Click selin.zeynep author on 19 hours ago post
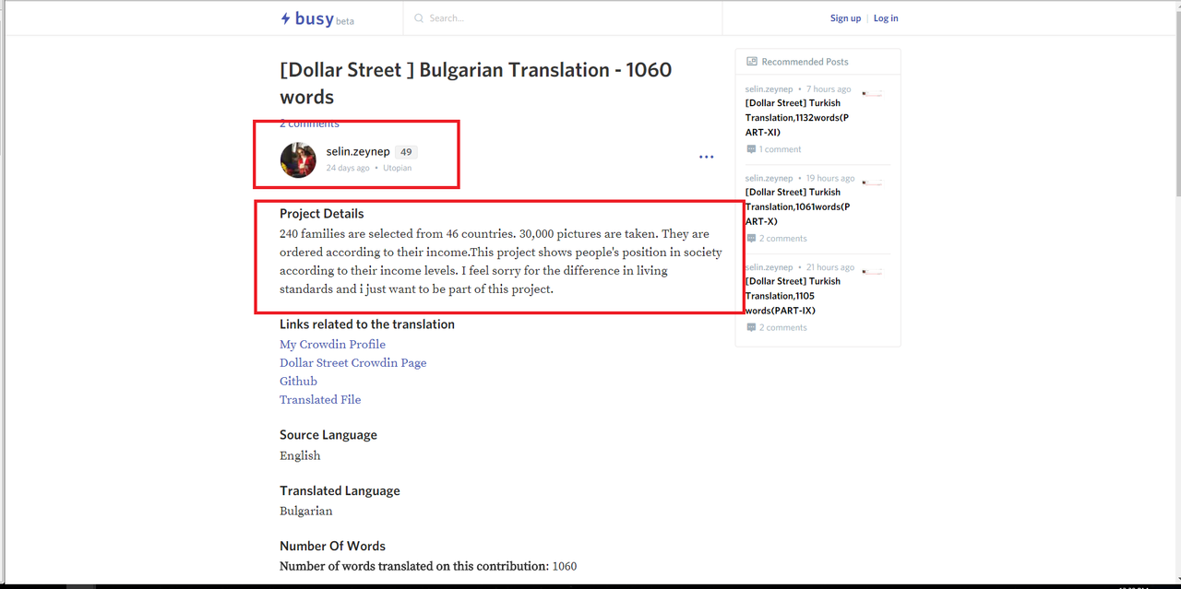The height and width of the screenshot is (589, 1181). [769, 179]
